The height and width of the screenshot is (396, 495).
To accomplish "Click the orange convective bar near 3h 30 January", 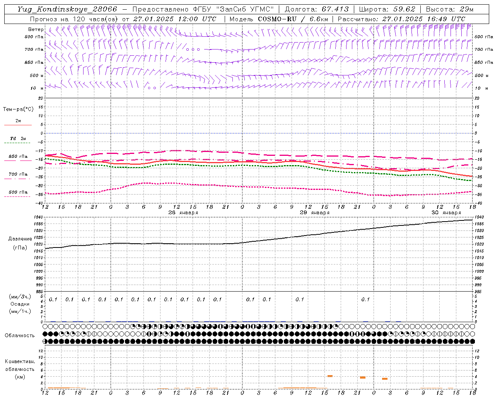I will 385,379.
